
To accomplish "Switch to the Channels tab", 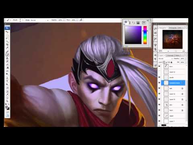I will [170, 56].
